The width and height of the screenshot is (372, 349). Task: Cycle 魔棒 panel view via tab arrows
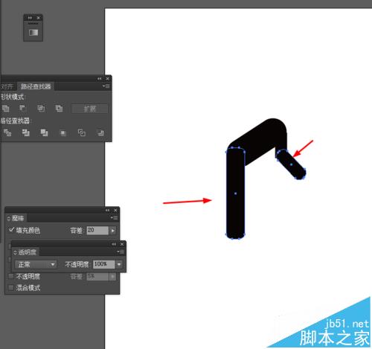[x=9, y=218]
